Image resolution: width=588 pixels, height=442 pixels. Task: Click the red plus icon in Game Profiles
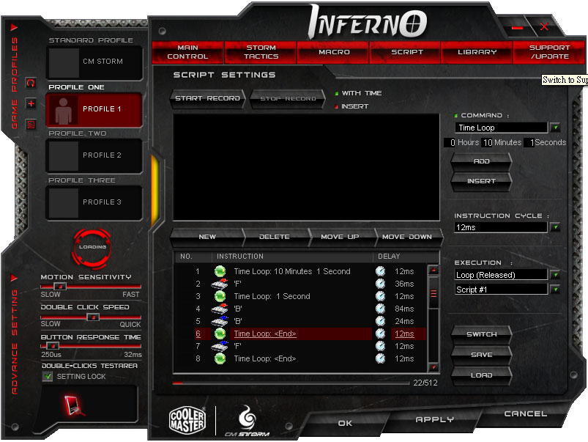31,103
